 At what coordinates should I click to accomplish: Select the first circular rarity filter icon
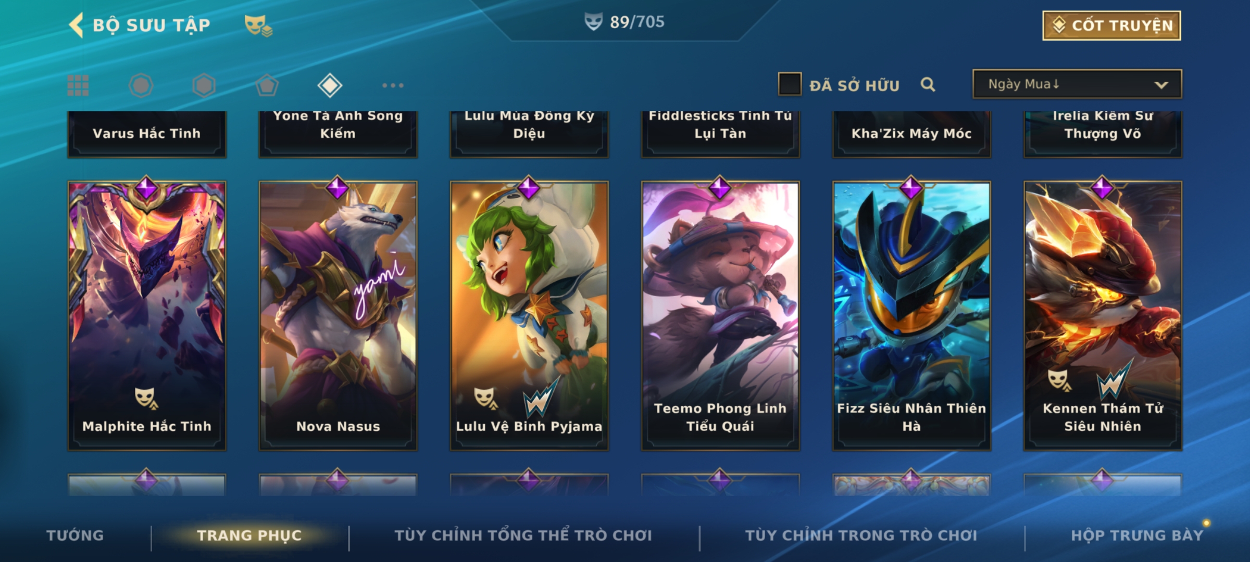point(141,85)
